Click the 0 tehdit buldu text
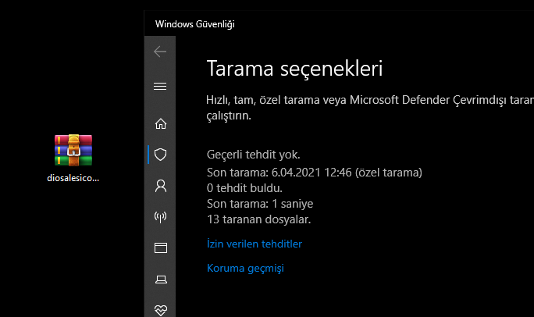The height and width of the screenshot is (317, 534). pos(244,188)
